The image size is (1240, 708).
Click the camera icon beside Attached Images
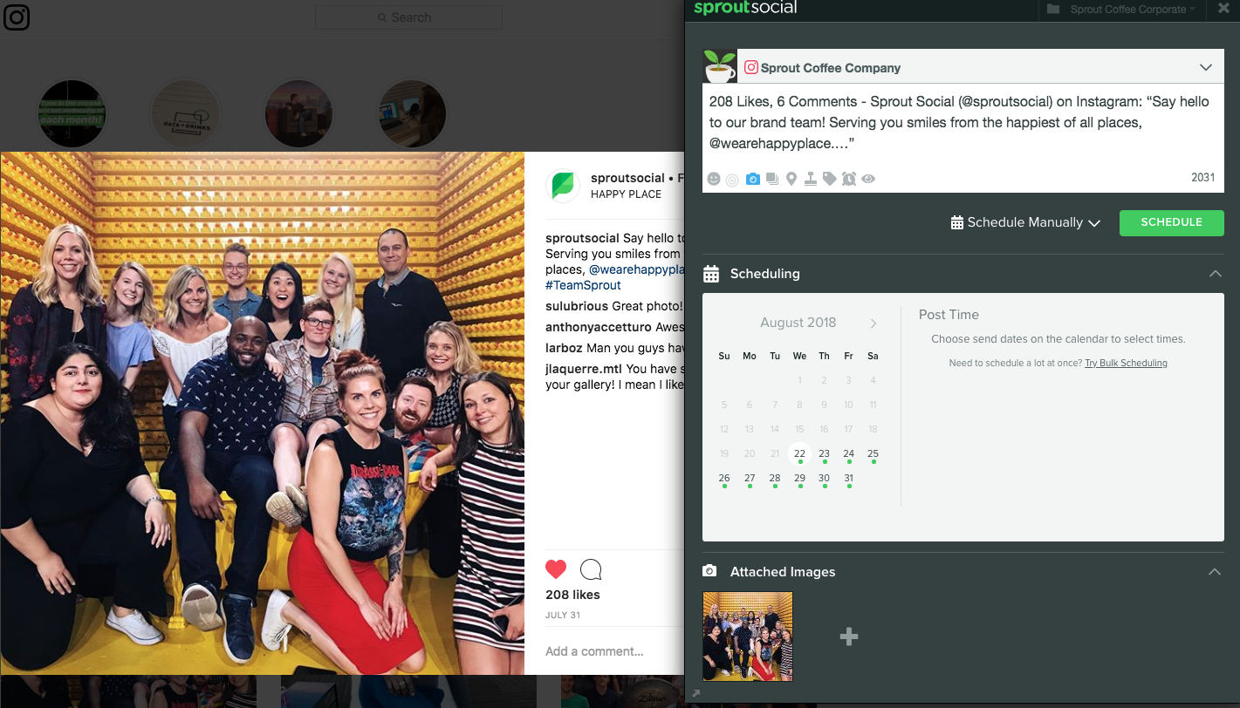point(710,571)
